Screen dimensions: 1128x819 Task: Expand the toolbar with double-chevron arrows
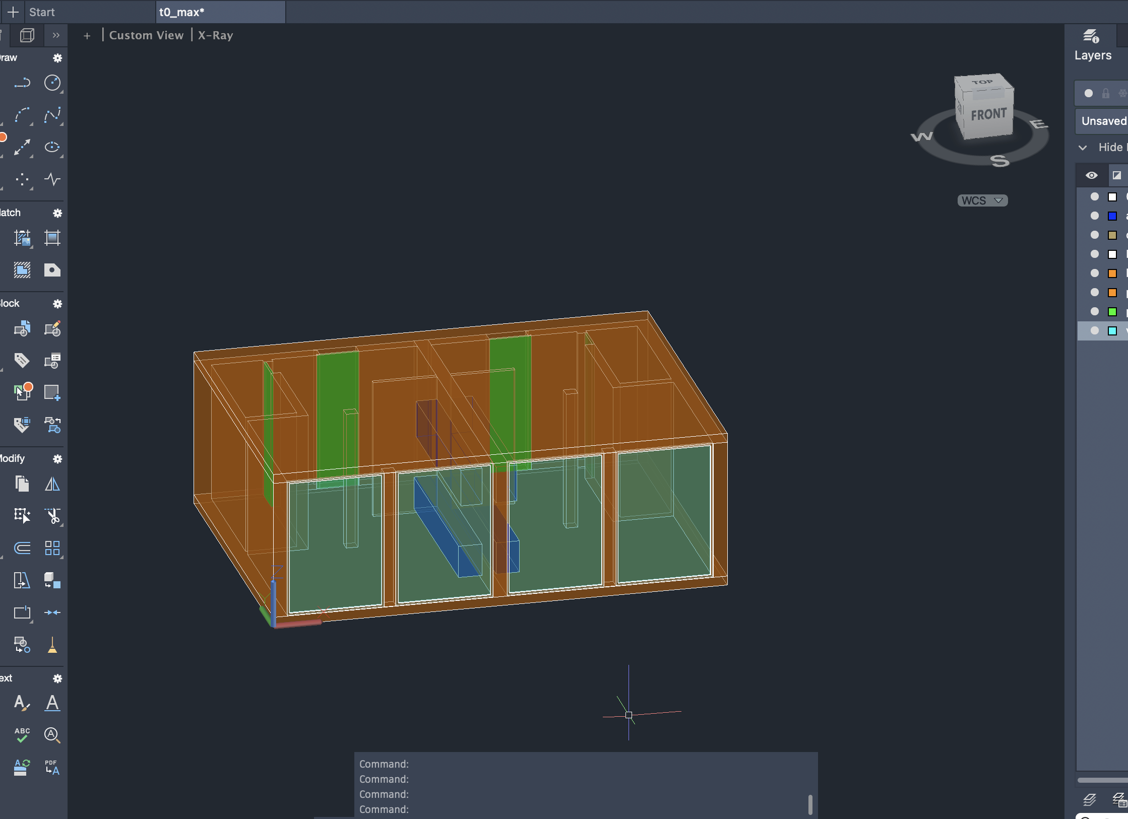point(56,35)
